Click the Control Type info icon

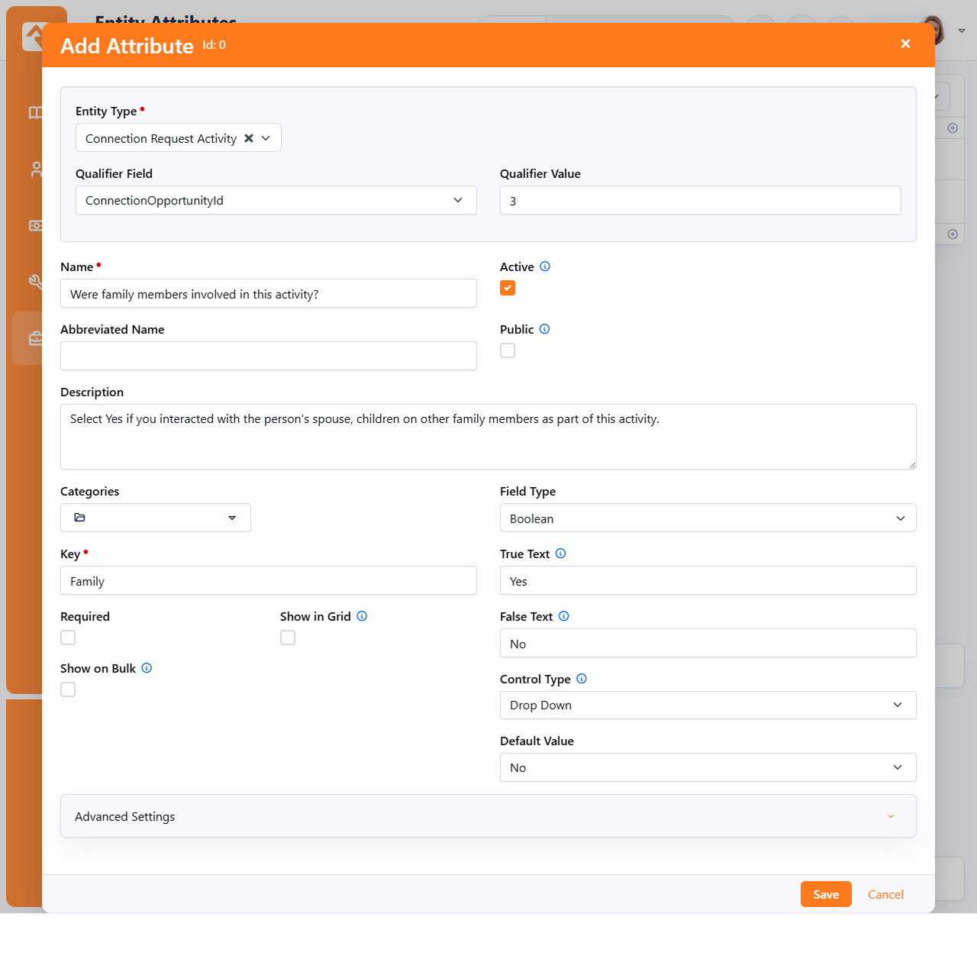tap(582, 679)
